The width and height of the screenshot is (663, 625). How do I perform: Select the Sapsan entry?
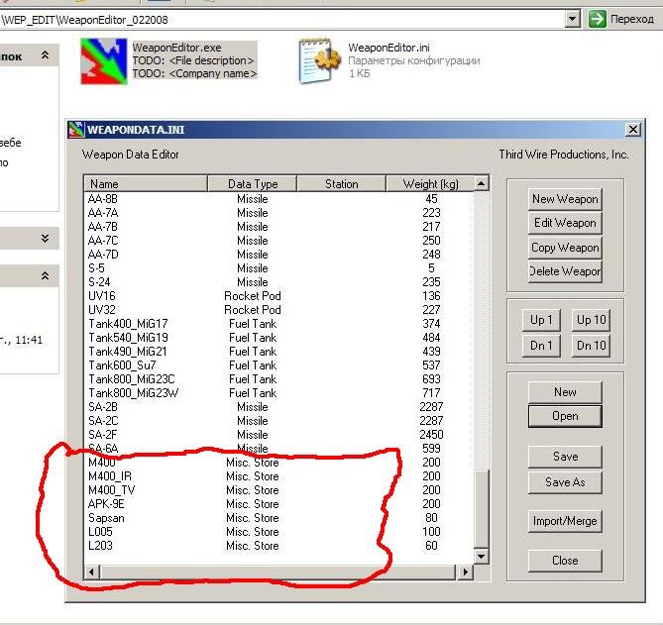point(278,518)
